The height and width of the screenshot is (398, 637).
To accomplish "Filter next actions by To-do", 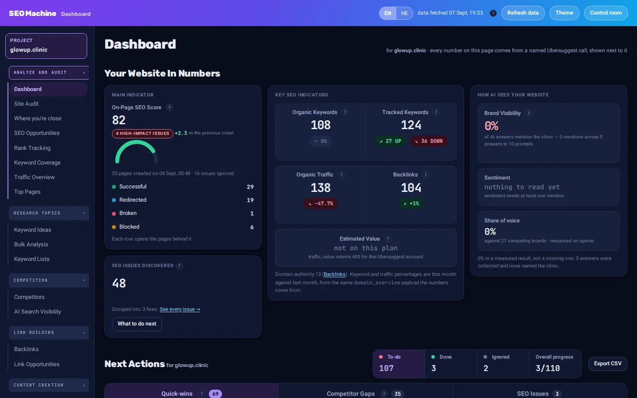I will pos(399,364).
